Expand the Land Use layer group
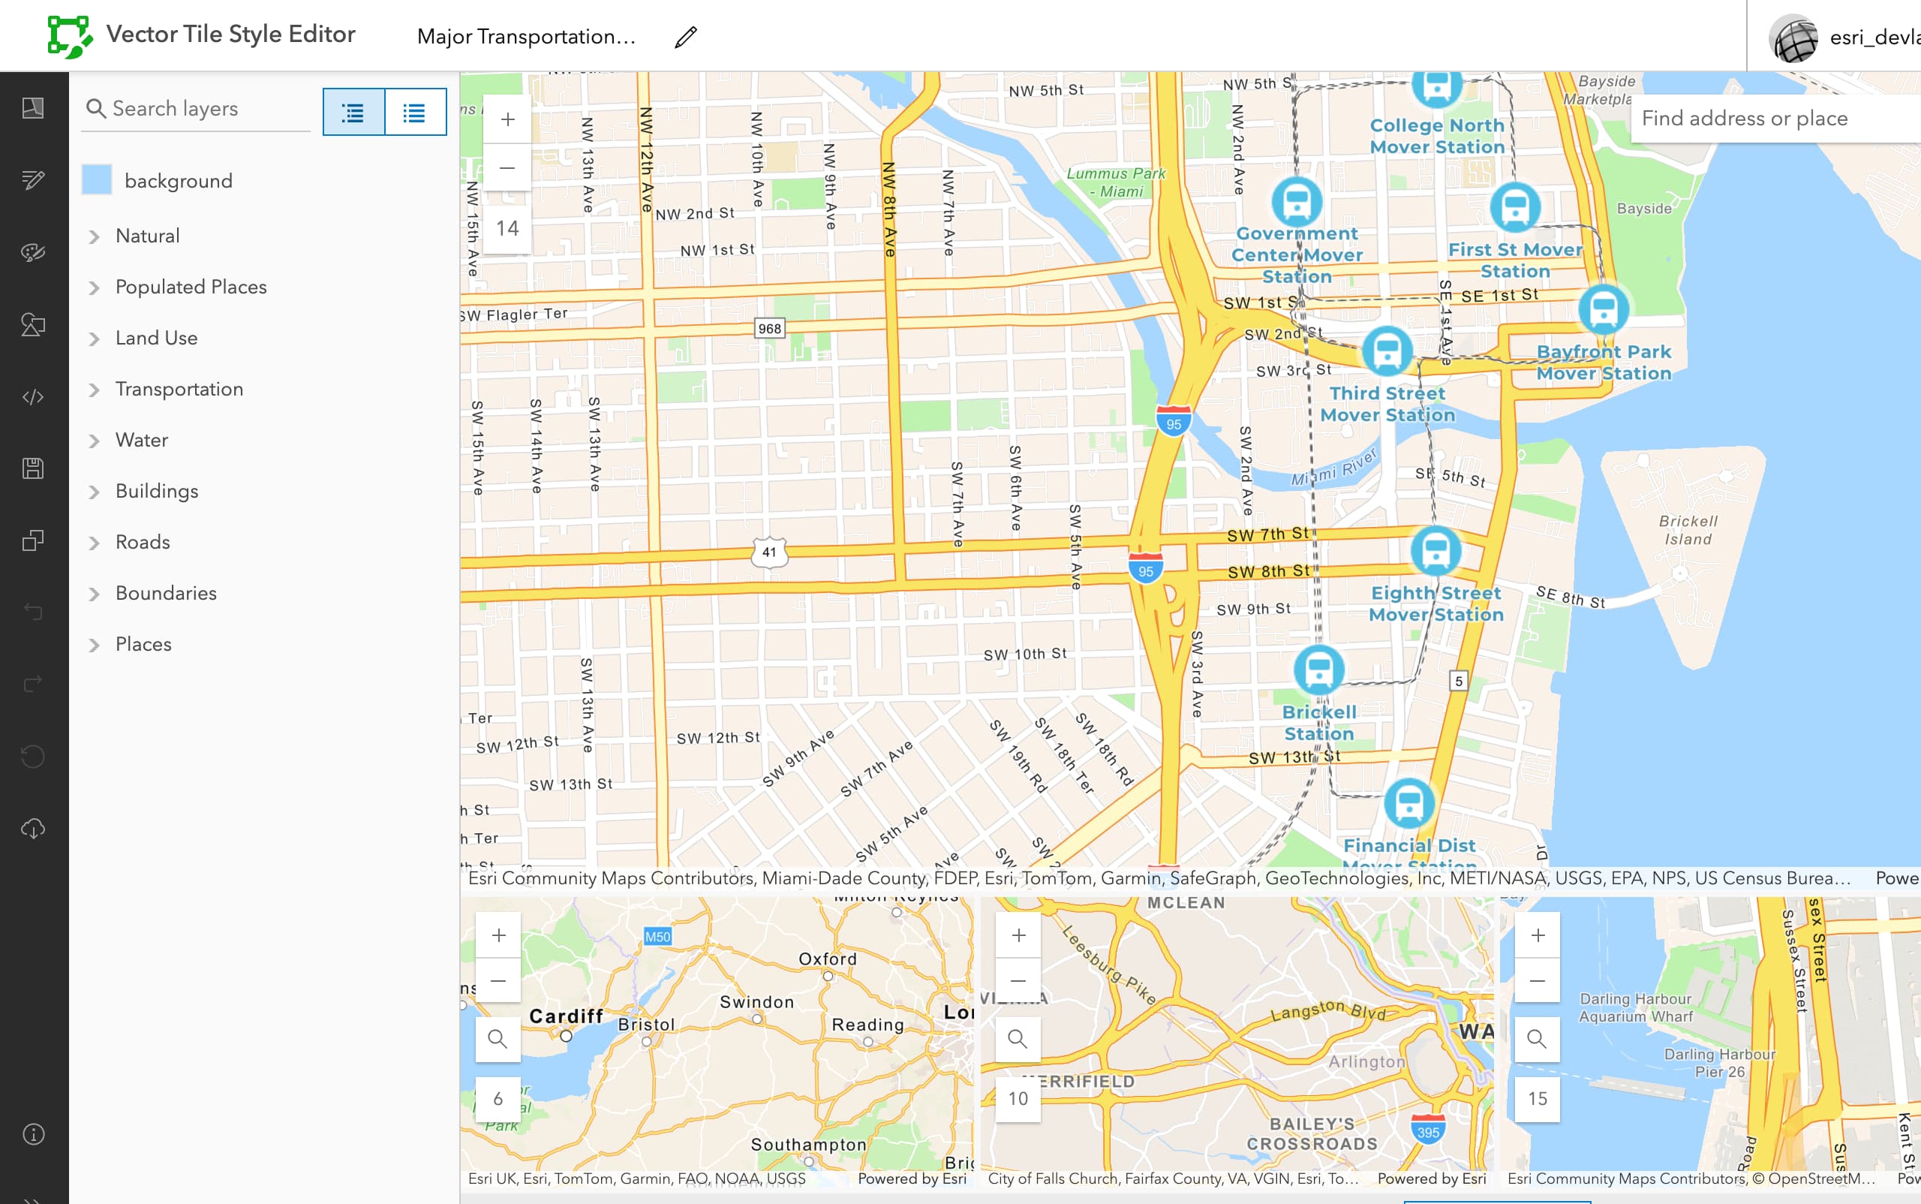The width and height of the screenshot is (1921, 1204). click(x=94, y=339)
